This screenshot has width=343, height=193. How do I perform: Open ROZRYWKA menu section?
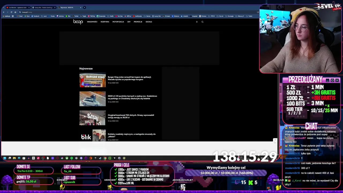pos(105,22)
